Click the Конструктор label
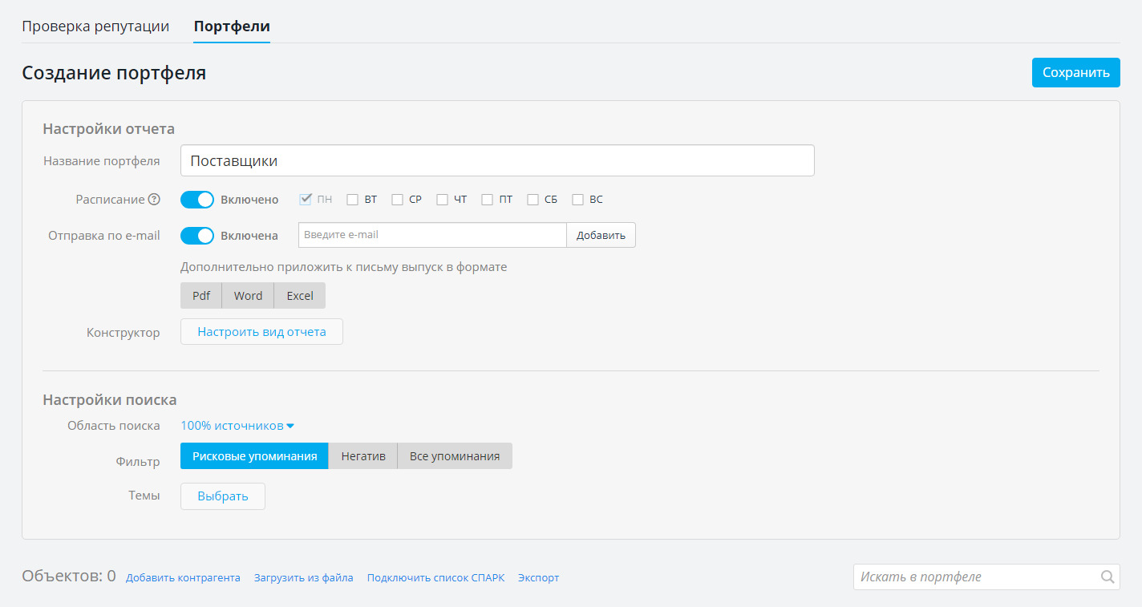The image size is (1142, 607). tap(124, 333)
